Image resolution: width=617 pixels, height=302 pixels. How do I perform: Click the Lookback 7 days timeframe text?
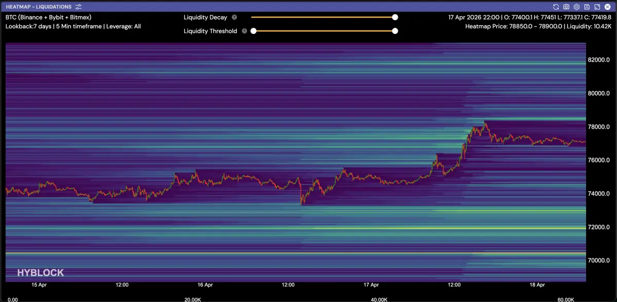(73, 26)
